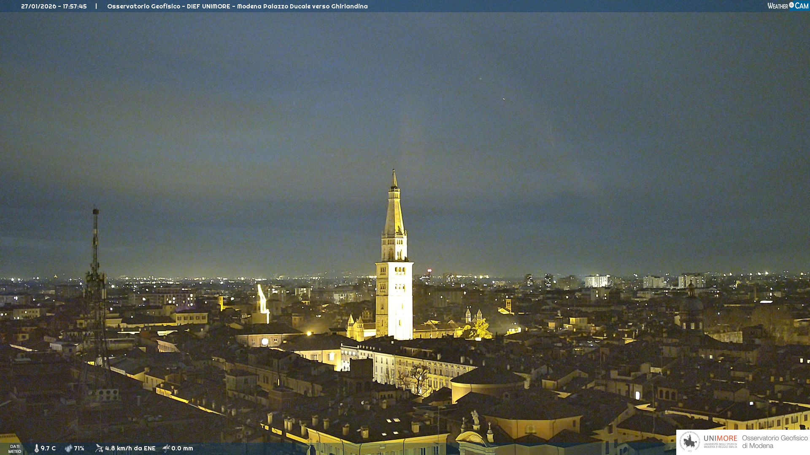Click the tall white building on horizon
This screenshot has height=455, width=810.
tap(596, 281)
